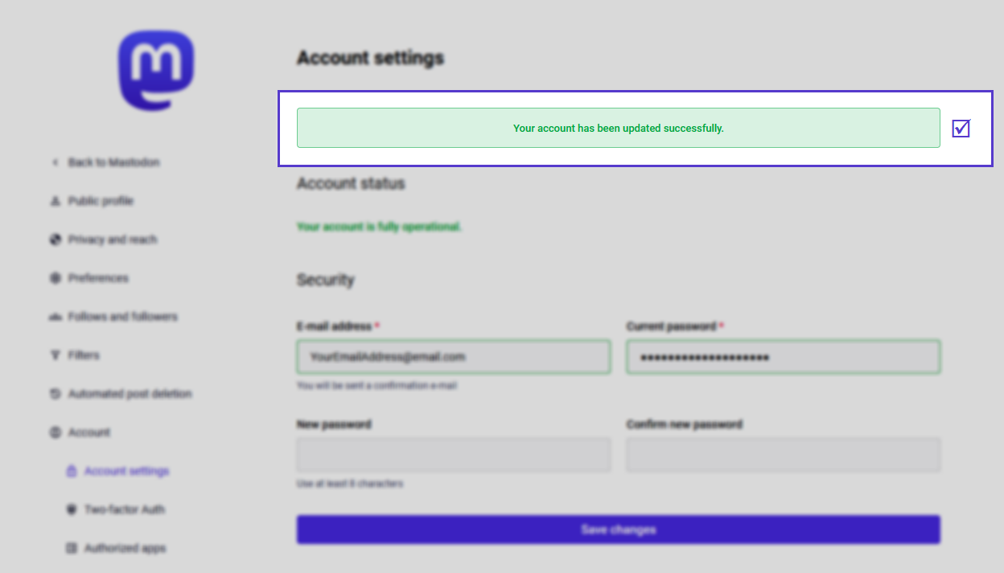Open the Authorized apps page

point(125,548)
